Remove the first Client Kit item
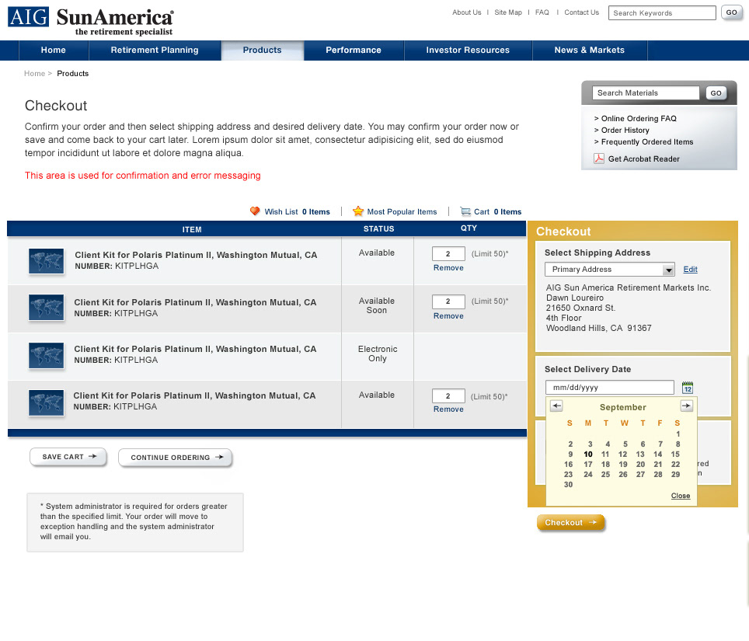This screenshot has width=749, height=641. (448, 268)
